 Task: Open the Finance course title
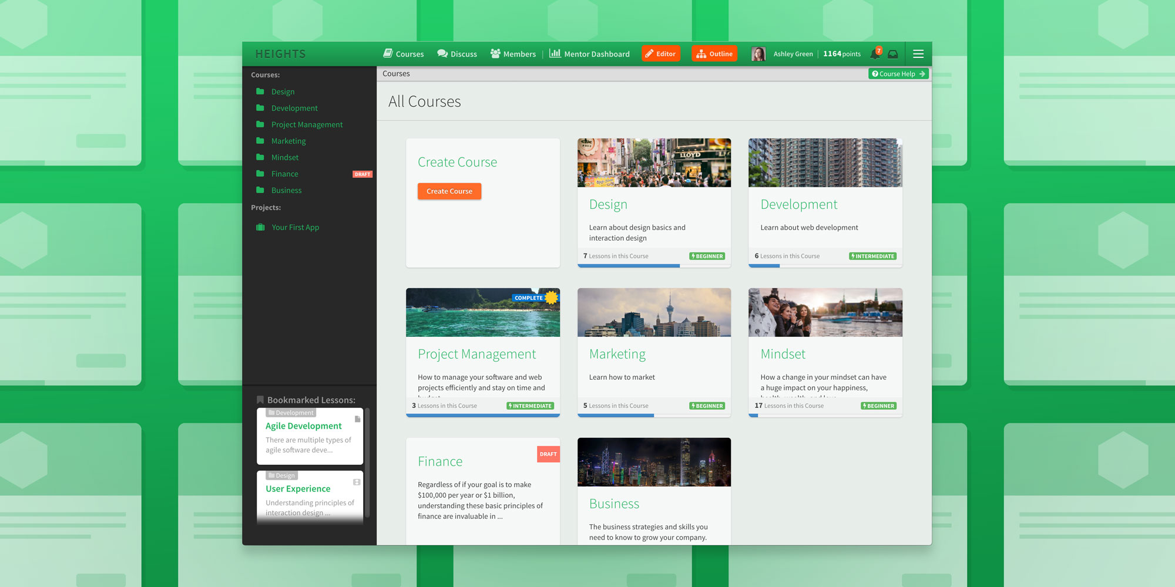(x=440, y=461)
